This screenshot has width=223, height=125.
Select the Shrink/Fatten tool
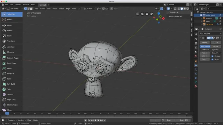[x=12, y=105]
